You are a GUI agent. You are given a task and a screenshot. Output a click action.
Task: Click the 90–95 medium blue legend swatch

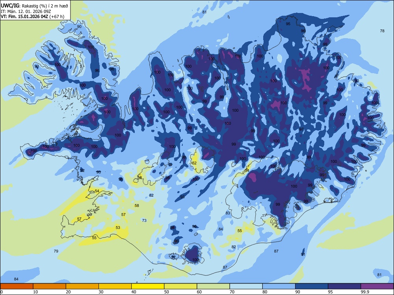pyautogui.click(x=312, y=286)
